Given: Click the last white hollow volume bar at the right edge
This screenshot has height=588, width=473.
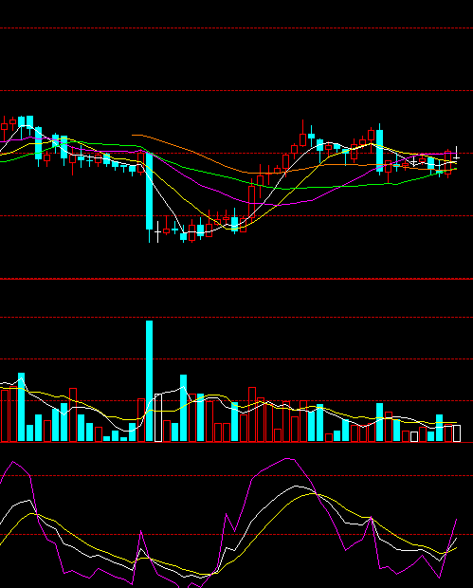Looking at the screenshot, I should click(457, 433).
